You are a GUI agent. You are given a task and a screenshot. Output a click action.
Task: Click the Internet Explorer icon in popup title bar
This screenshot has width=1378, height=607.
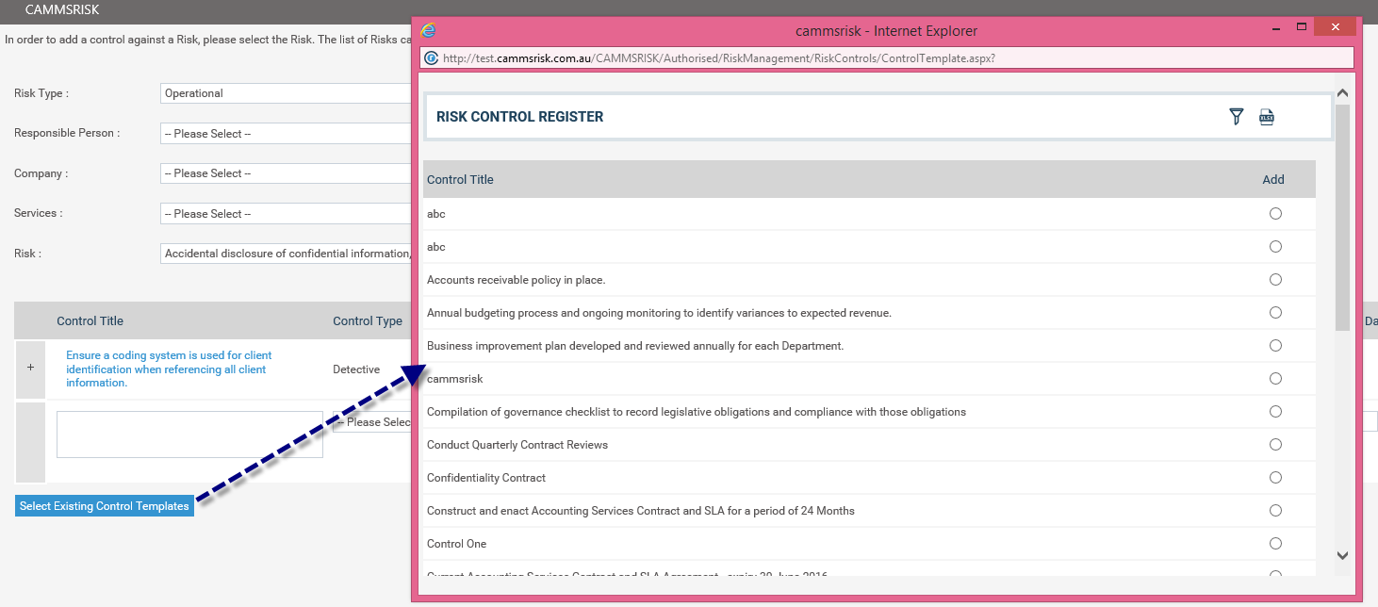428,30
